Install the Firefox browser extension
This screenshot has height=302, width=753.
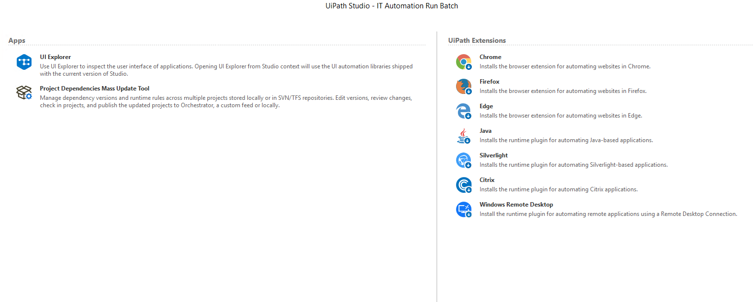tap(489, 81)
